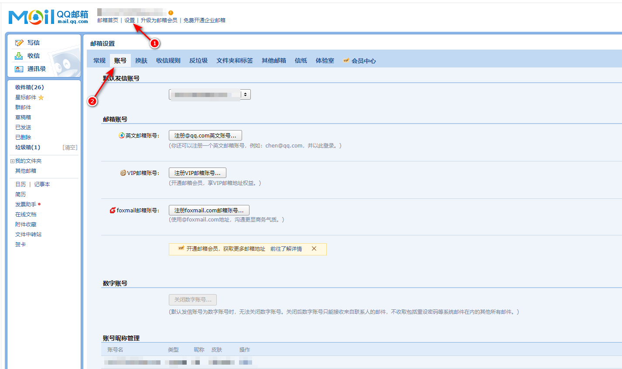This screenshot has height=369, width=622.
Task: Click 收信 to receive mail
Action: pos(34,56)
